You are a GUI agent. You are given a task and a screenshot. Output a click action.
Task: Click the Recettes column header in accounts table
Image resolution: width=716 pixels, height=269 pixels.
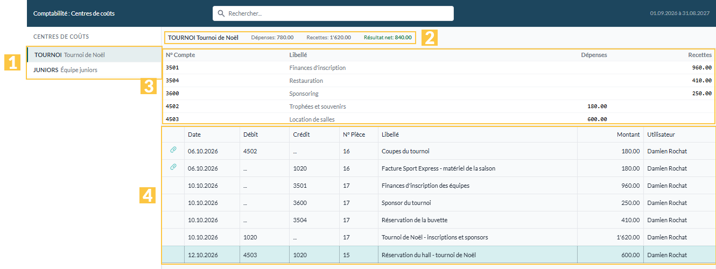700,55
